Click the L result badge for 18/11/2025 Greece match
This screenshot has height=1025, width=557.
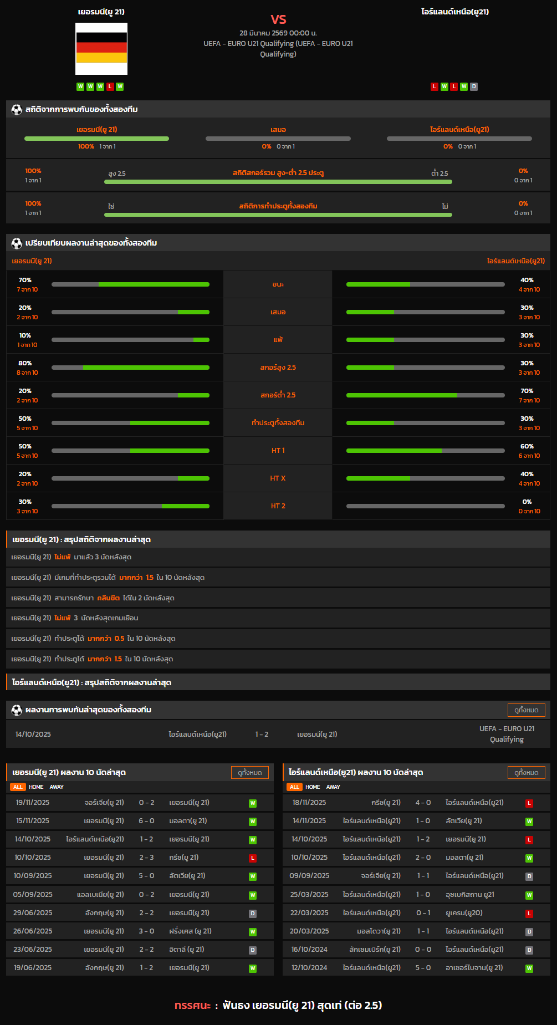click(529, 803)
